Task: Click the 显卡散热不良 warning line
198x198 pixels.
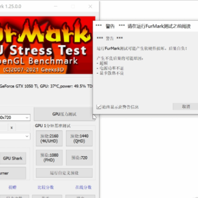Action: point(111,73)
